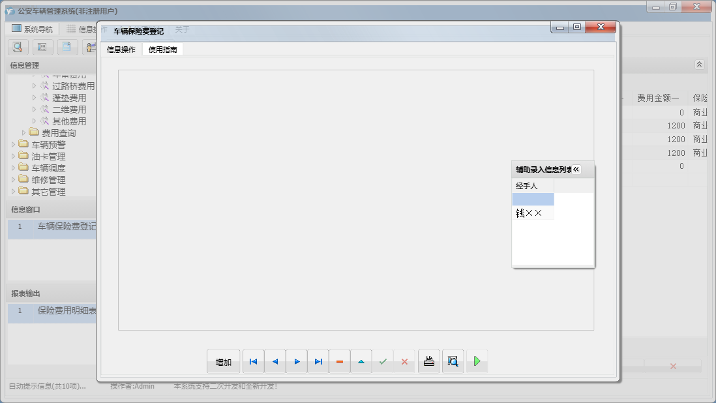Click the teal up-triangle edit icon
The image size is (716, 403).
pyautogui.click(x=361, y=361)
